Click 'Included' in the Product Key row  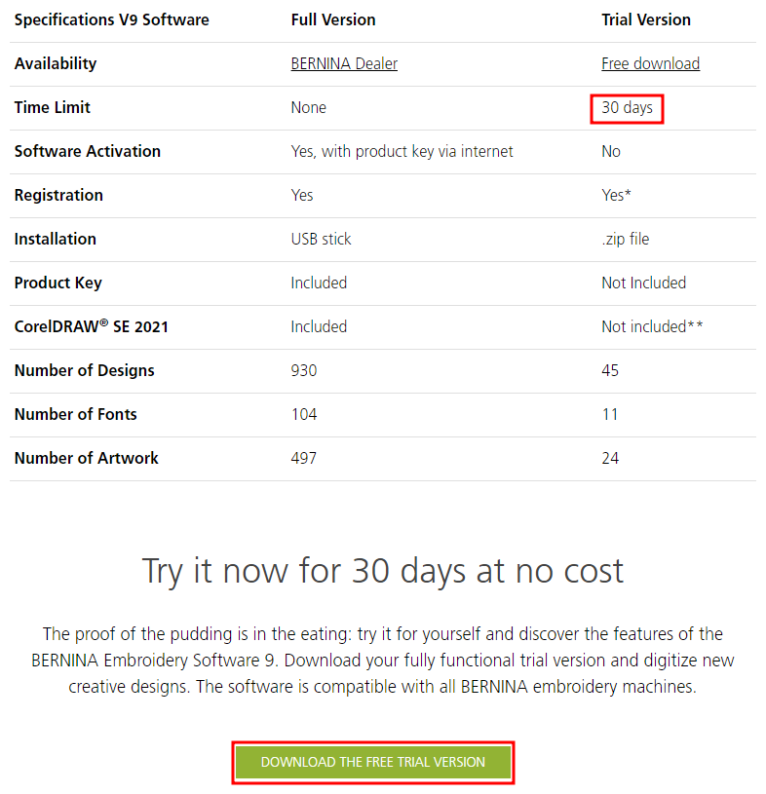pos(319,284)
